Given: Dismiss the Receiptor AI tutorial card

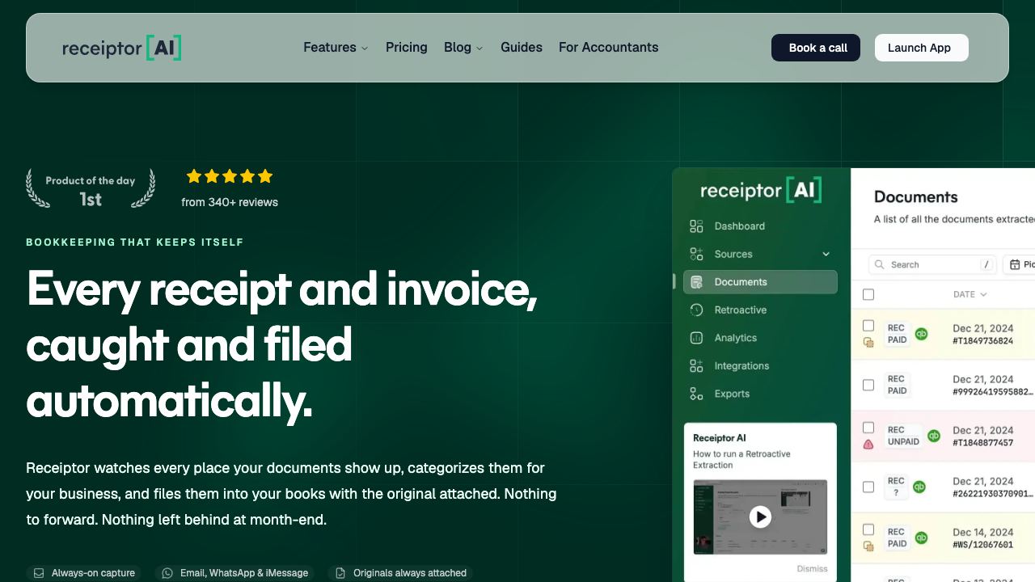Looking at the screenshot, I should point(812,568).
